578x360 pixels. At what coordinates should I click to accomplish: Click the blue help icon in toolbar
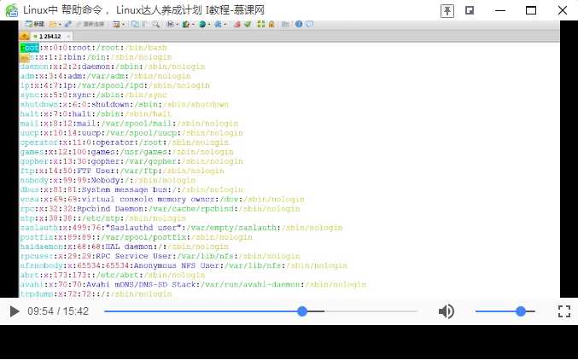299,25
